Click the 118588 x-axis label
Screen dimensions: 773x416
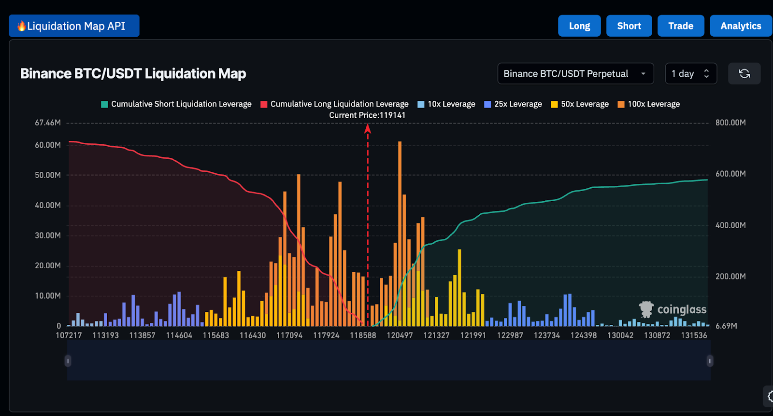pos(363,335)
